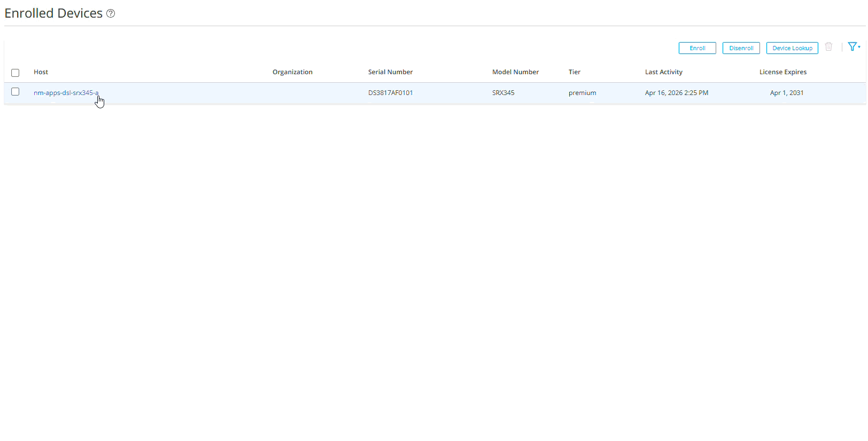Click the Organization column header
Viewport: 868px width, 441px height.
coord(292,72)
